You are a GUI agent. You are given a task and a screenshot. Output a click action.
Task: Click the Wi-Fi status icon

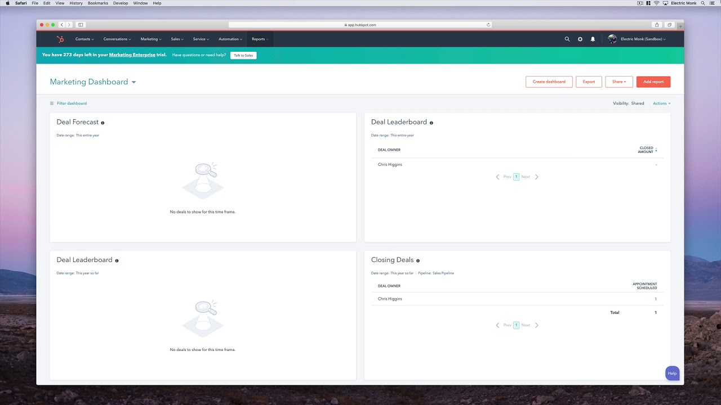(657, 3)
